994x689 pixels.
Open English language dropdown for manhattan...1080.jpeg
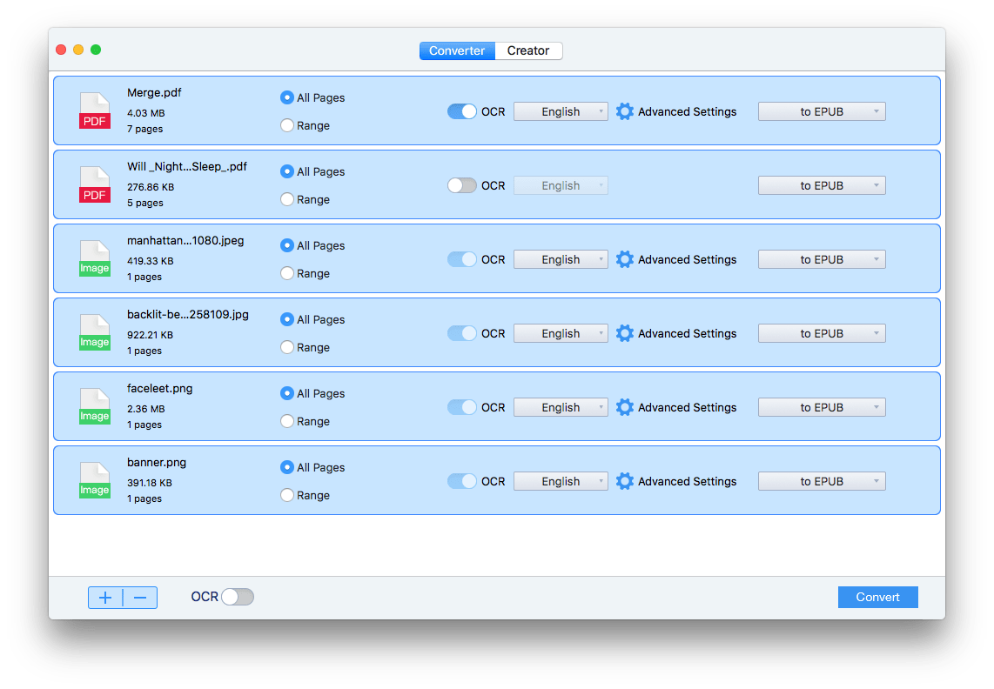click(561, 259)
